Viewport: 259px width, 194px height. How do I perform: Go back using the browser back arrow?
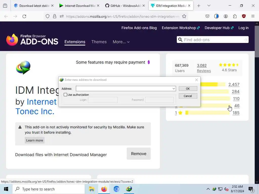(x=6, y=16)
